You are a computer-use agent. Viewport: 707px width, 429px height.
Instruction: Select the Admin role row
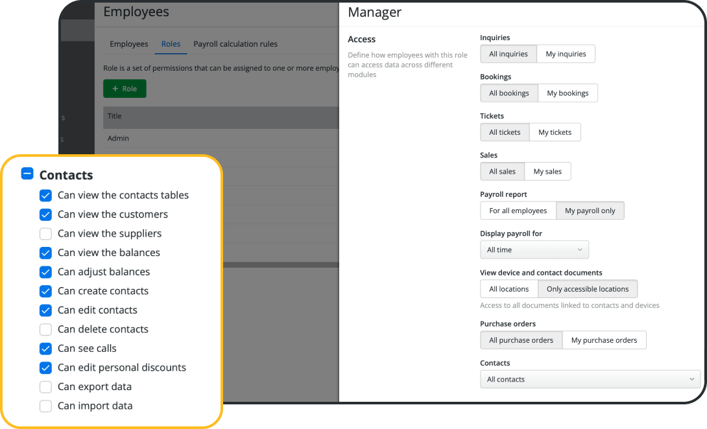pyautogui.click(x=221, y=138)
